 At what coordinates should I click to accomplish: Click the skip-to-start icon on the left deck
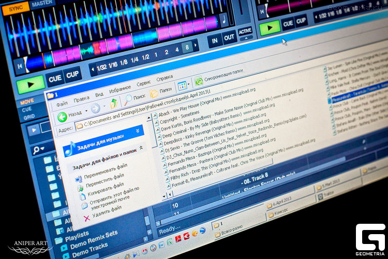20,66
